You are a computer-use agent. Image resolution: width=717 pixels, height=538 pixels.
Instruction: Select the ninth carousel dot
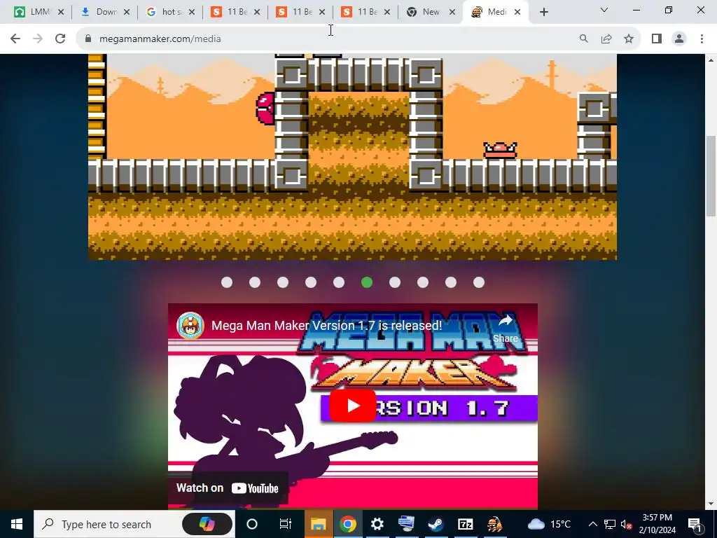pyautogui.click(x=451, y=282)
